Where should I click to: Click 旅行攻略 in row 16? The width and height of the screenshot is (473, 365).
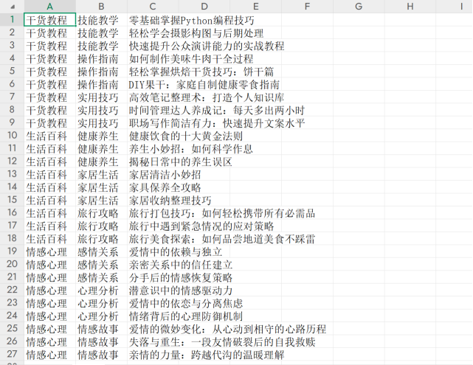point(98,213)
